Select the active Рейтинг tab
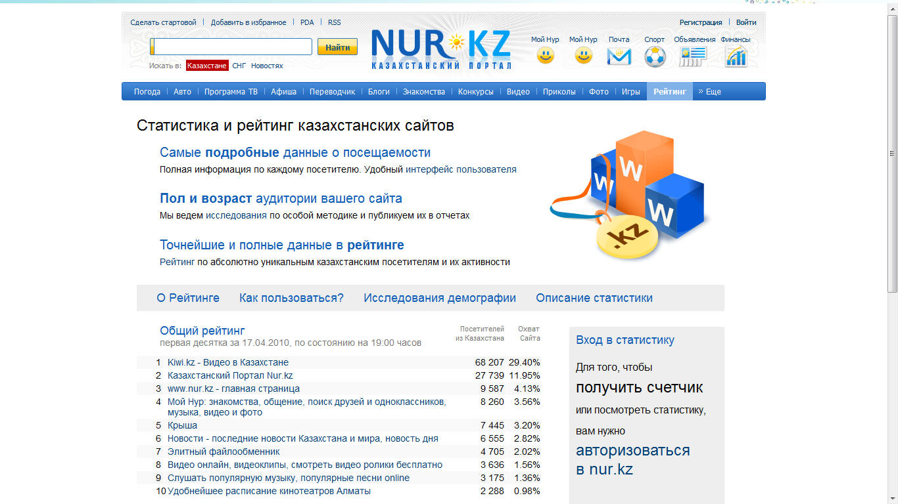 click(670, 92)
